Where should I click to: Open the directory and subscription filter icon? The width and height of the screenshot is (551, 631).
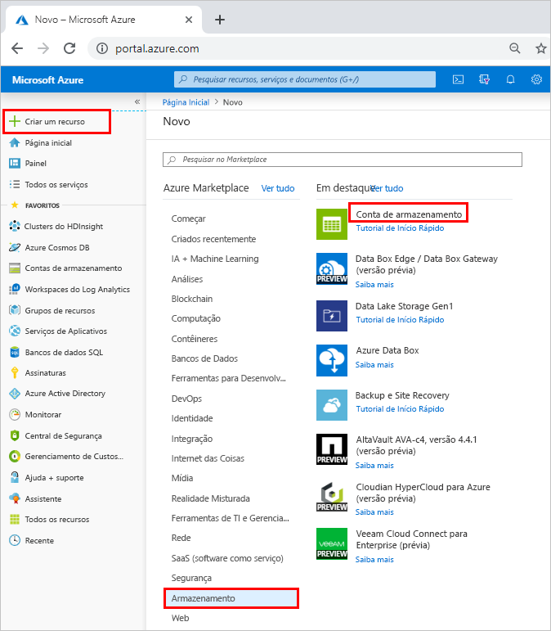(x=484, y=79)
